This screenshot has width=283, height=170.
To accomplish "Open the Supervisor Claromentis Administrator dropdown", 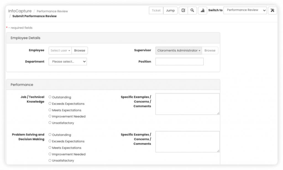I will 179,51.
